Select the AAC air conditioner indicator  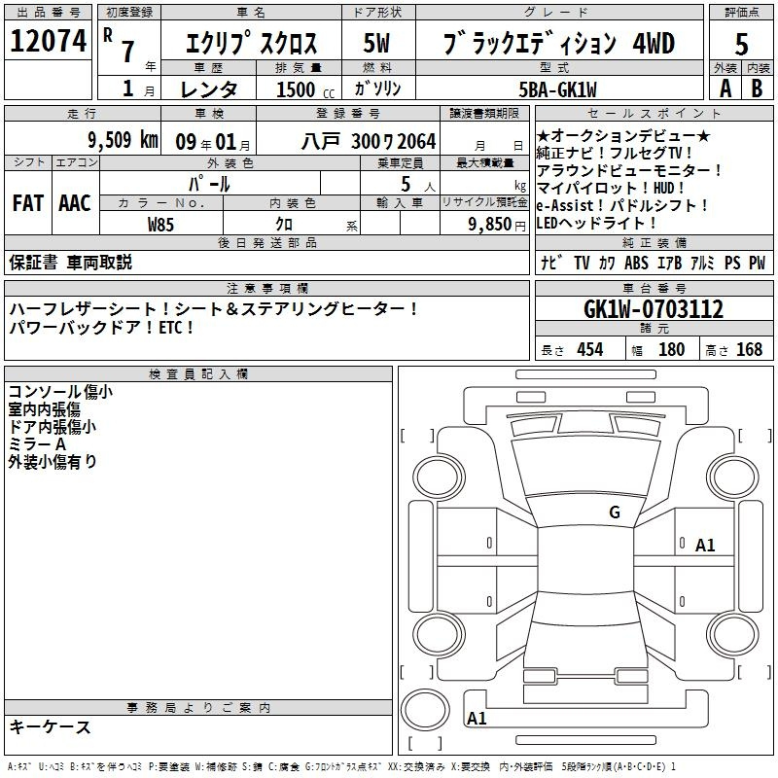click(x=75, y=203)
